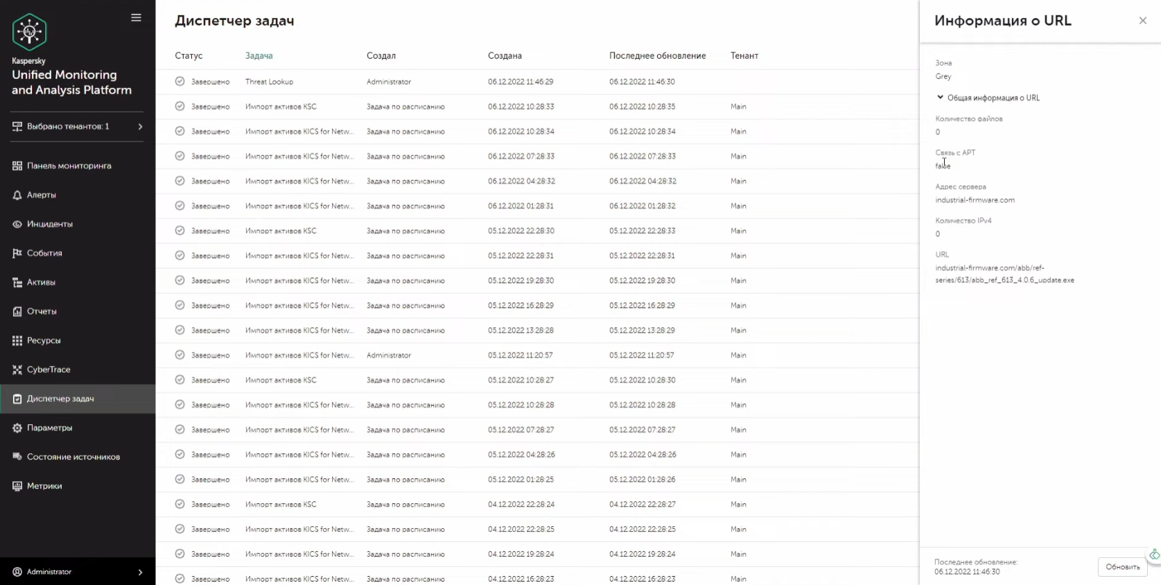Select the Threat Lookup task row
1161x585 pixels.
(x=269, y=82)
